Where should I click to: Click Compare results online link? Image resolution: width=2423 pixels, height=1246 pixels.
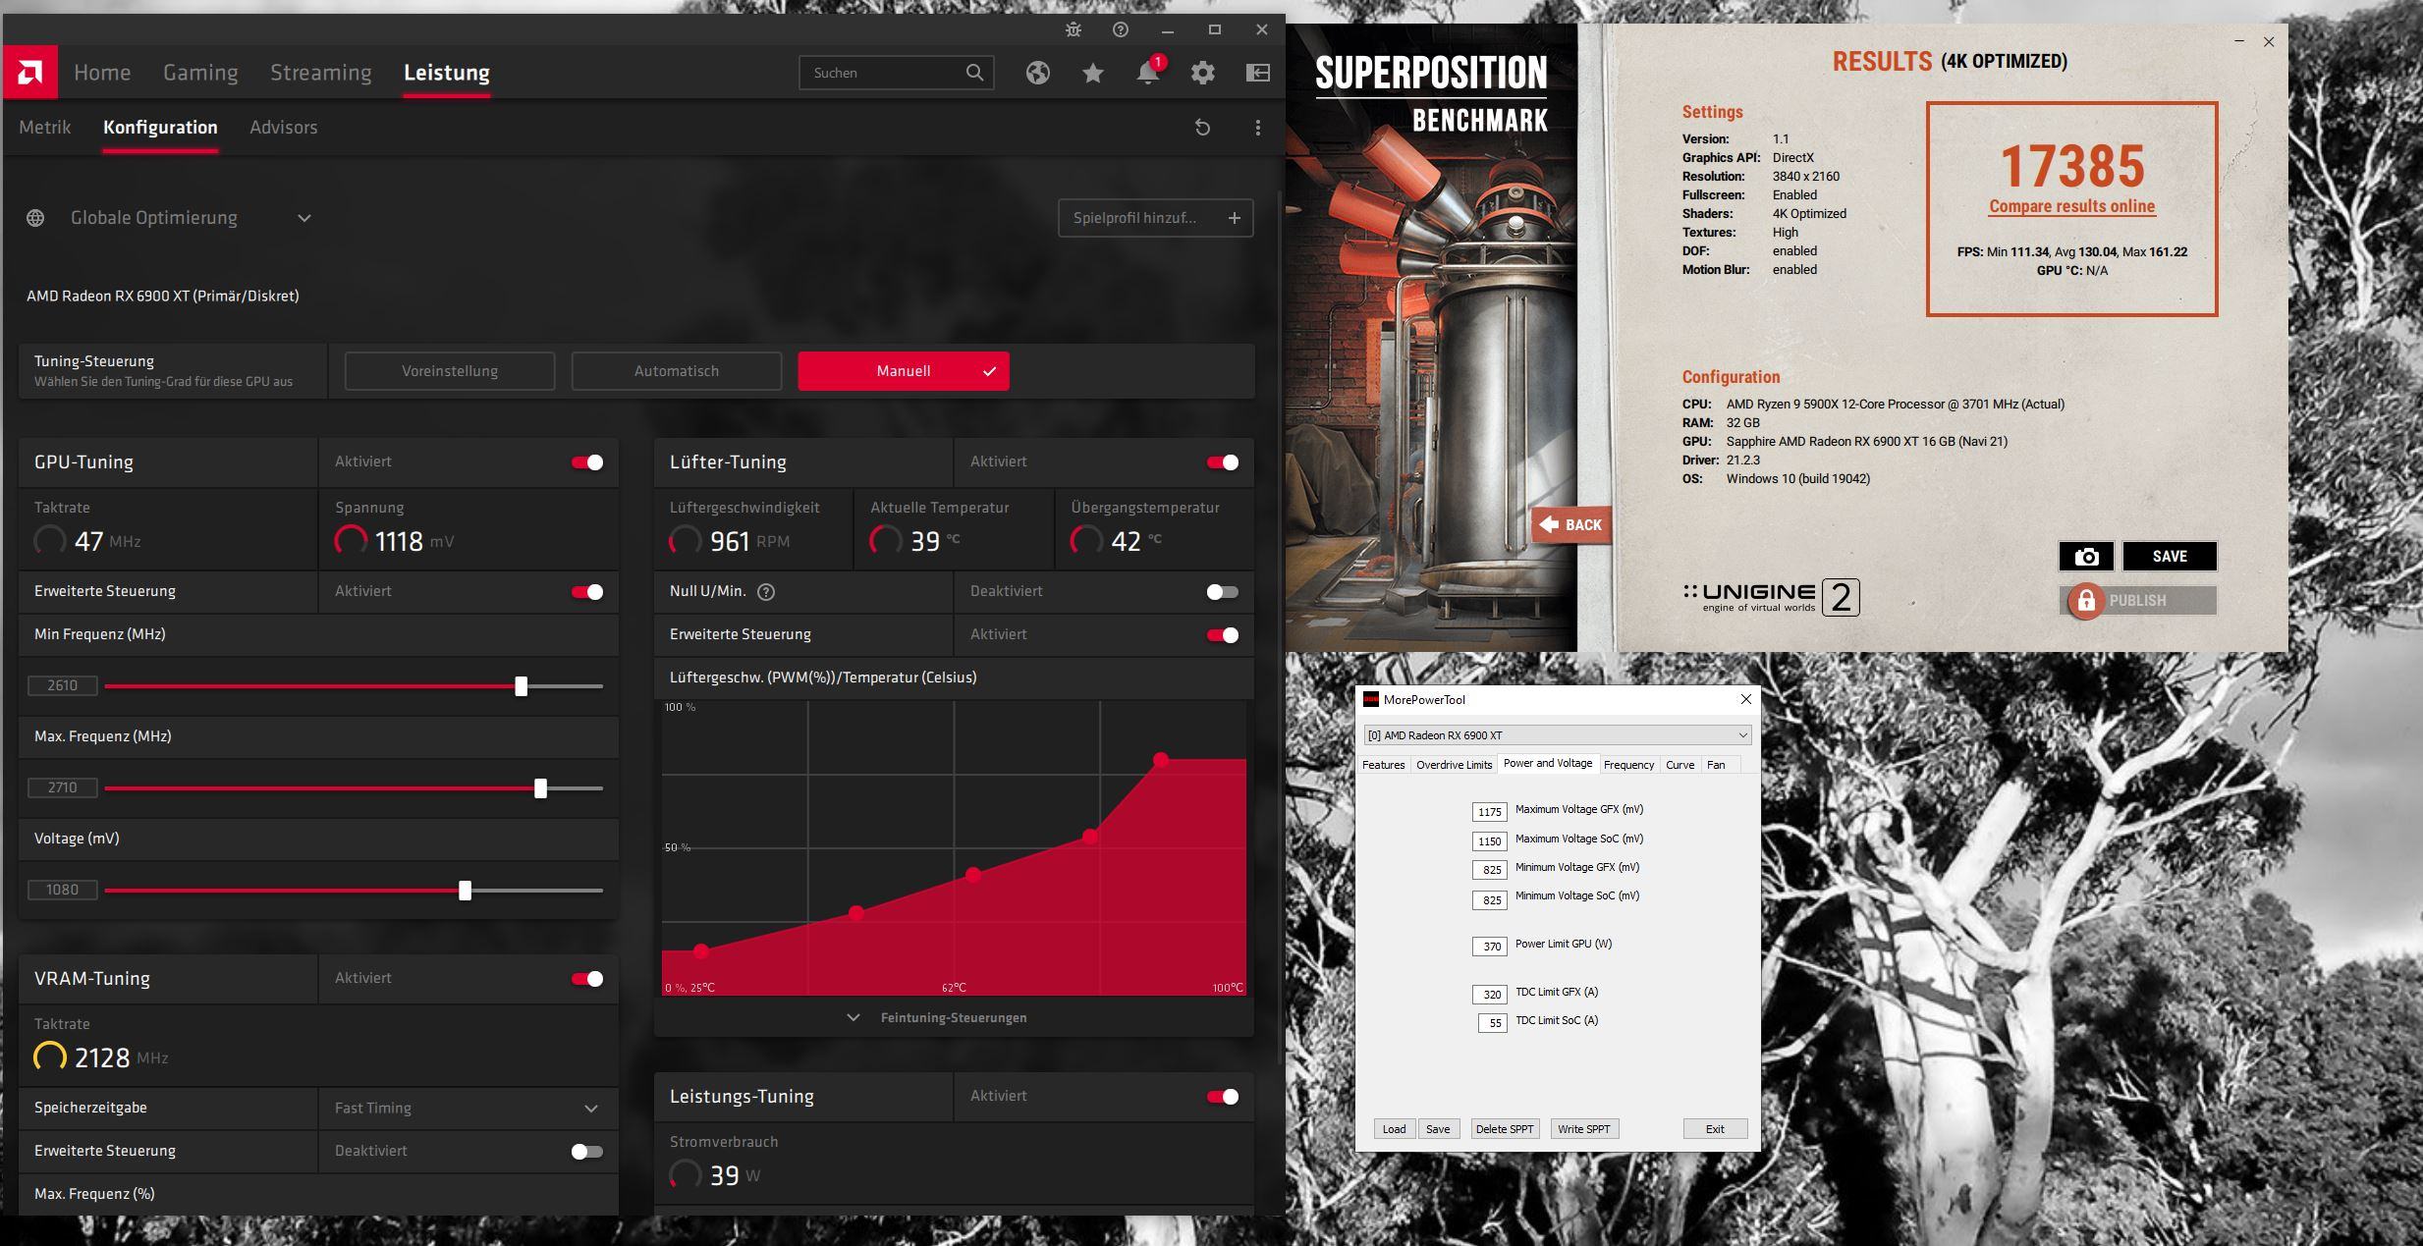tap(2071, 206)
